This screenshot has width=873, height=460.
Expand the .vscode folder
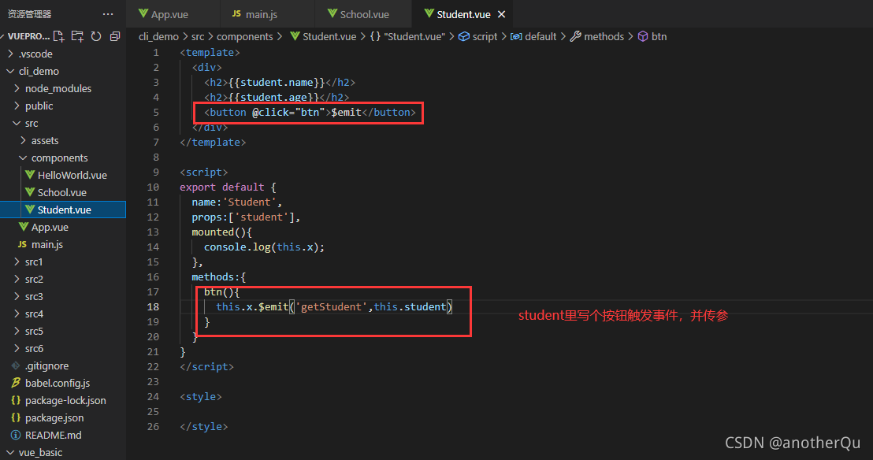click(x=63, y=54)
